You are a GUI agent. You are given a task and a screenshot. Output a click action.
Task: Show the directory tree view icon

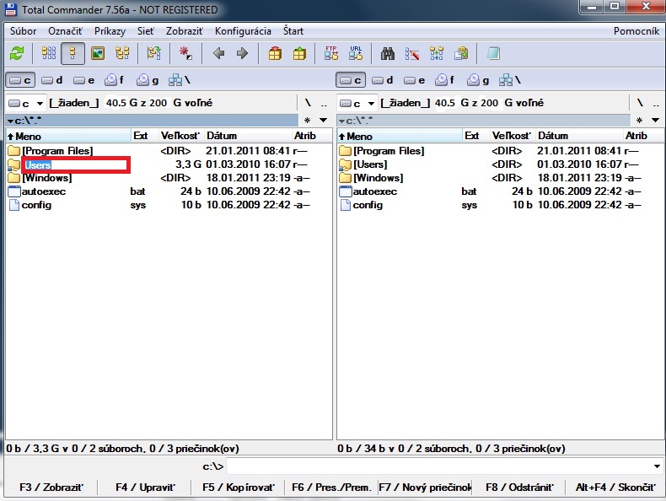pyautogui.click(x=122, y=53)
